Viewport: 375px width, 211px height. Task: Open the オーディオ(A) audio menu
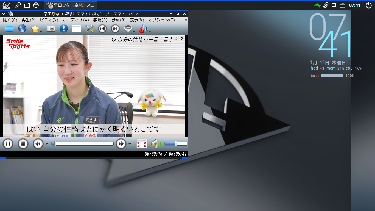pos(75,20)
